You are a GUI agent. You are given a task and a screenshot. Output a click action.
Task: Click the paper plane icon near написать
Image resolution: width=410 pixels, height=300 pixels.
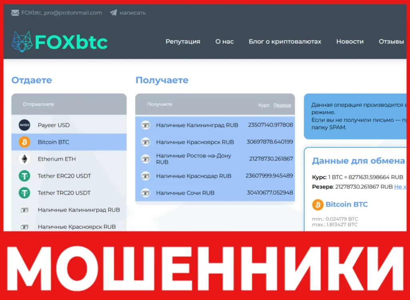(114, 12)
